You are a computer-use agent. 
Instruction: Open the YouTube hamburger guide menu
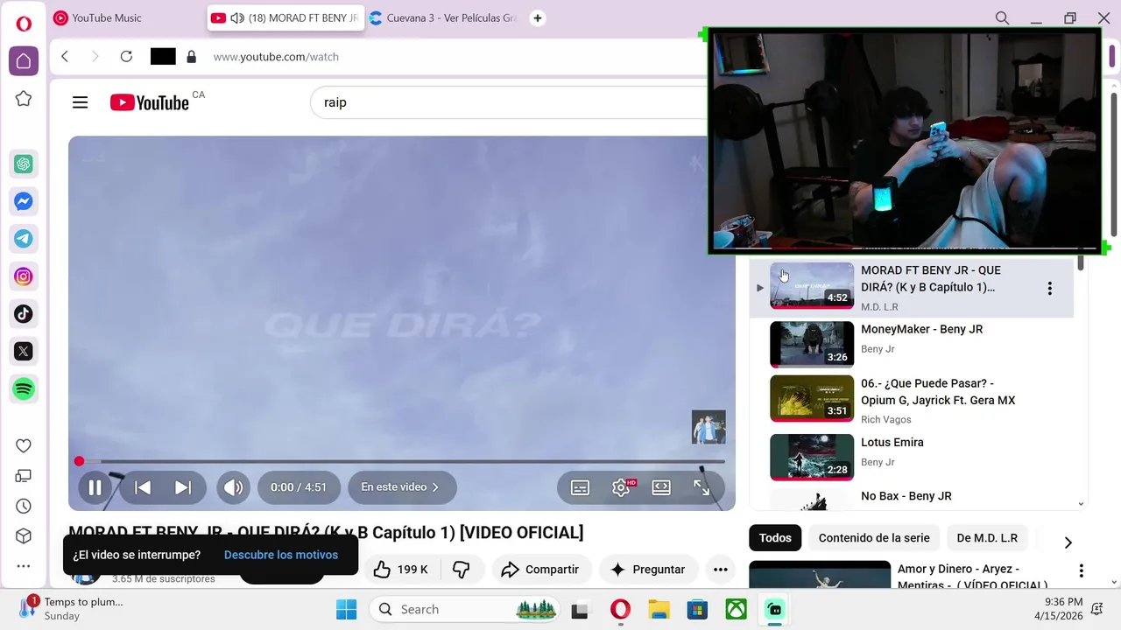tap(80, 102)
